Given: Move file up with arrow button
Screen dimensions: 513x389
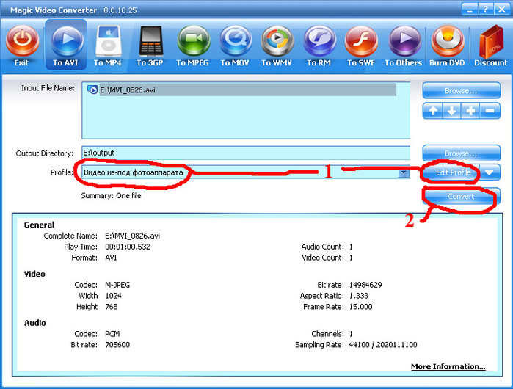Looking at the screenshot, I should [432, 111].
